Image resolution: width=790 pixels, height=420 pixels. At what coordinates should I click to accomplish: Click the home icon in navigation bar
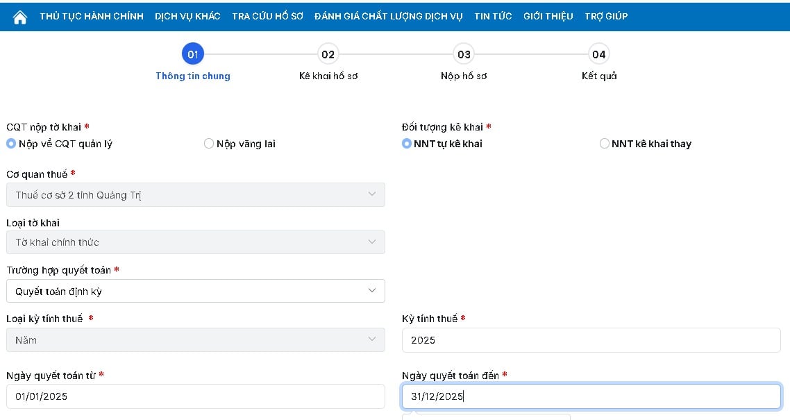click(20, 17)
